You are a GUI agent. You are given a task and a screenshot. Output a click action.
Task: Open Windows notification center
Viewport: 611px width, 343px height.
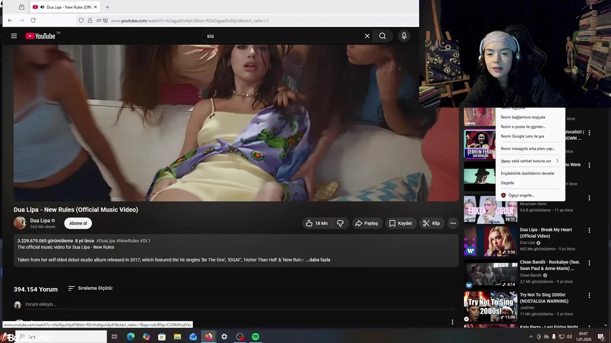click(601, 337)
